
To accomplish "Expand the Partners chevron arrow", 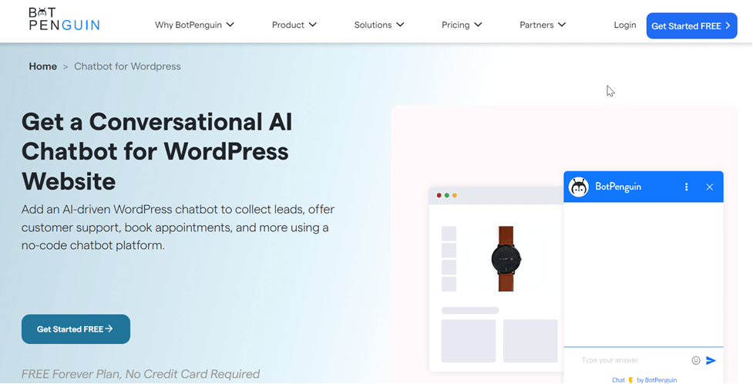I will [562, 25].
